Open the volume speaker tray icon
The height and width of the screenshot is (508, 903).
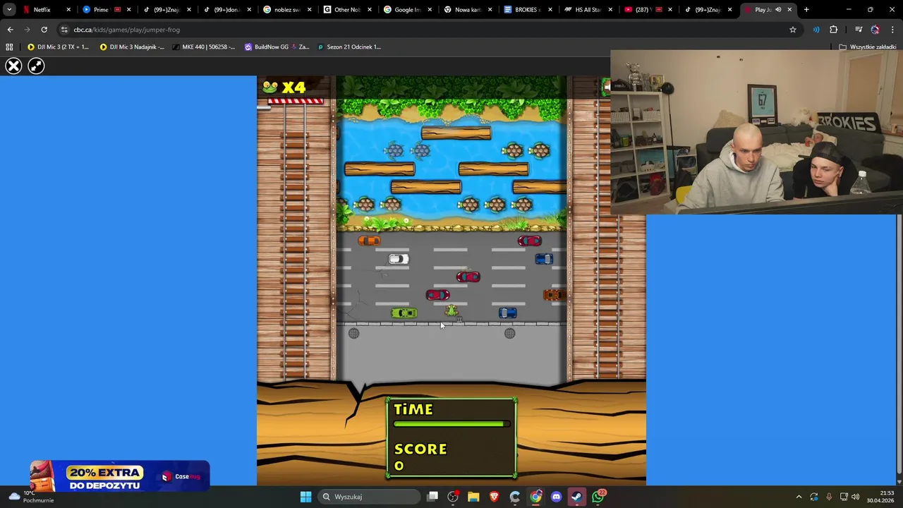pyautogui.click(x=855, y=497)
